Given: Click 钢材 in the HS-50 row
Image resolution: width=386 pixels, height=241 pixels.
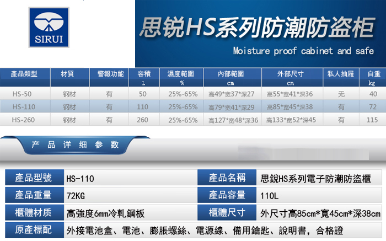Looking at the screenshot, I should click(69, 94).
